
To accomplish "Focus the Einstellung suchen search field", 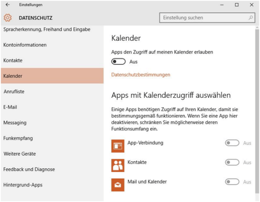I will pos(207,18).
